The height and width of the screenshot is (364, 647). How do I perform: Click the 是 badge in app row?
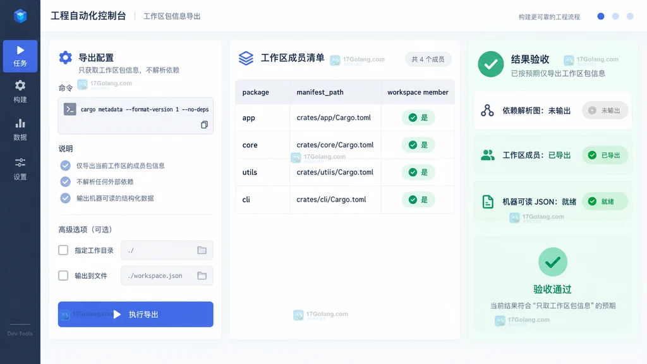pos(418,118)
